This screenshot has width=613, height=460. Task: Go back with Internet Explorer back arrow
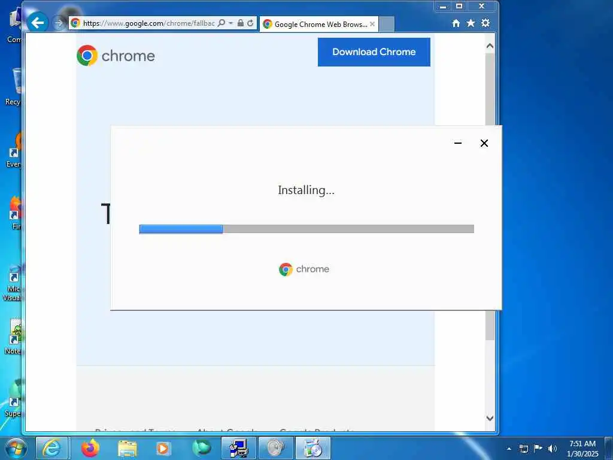pyautogui.click(x=38, y=23)
